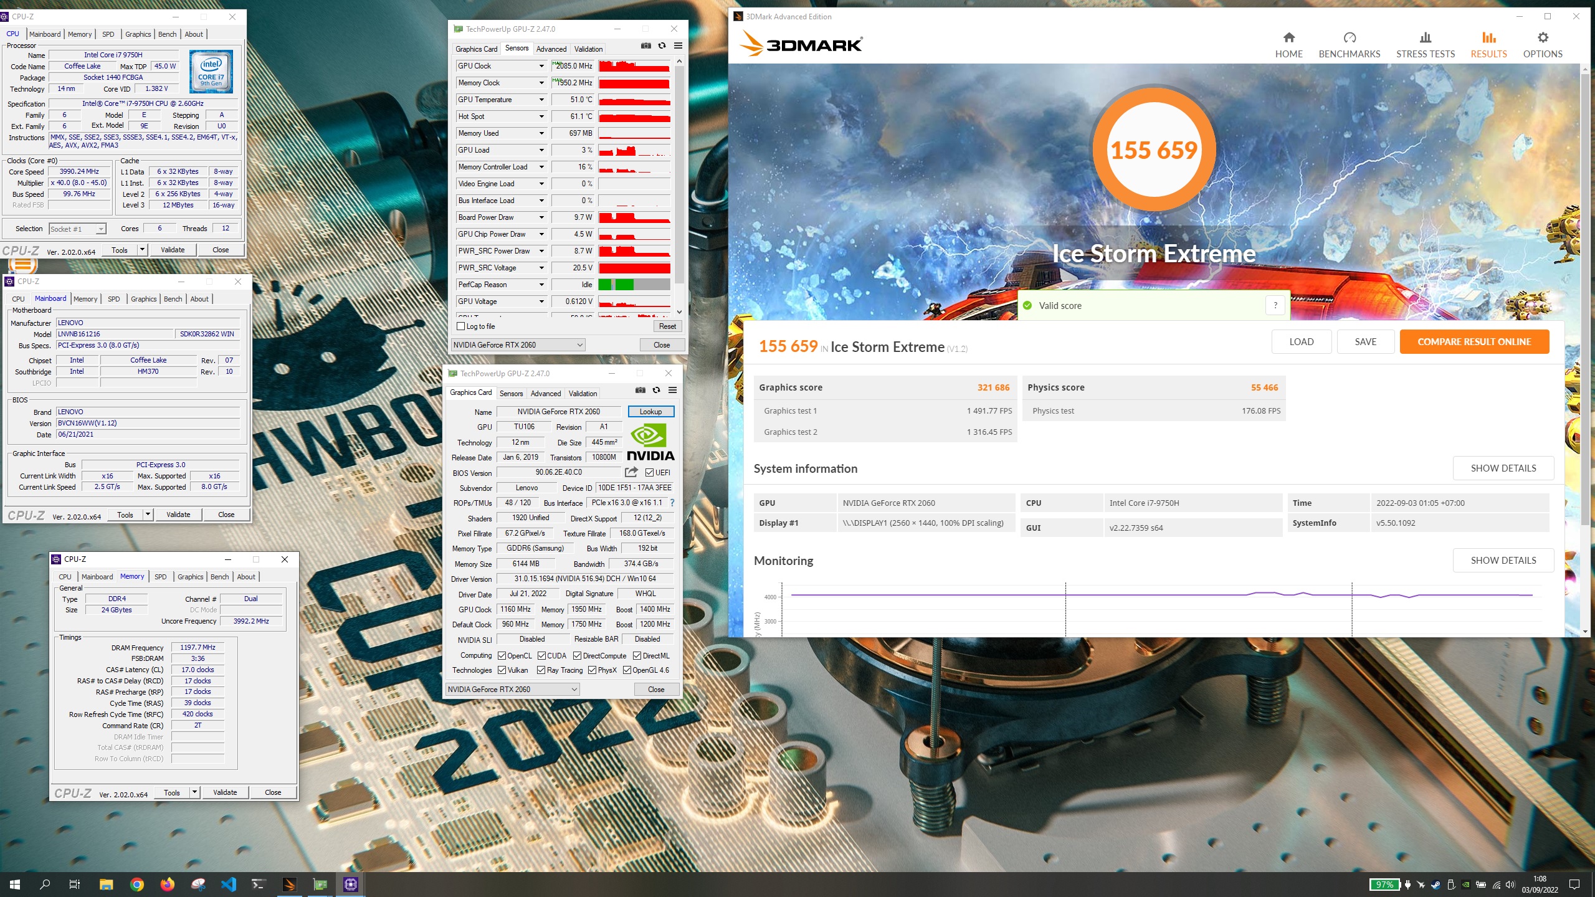Open Bench tab in CPU-Z Mainboard window
The width and height of the screenshot is (1595, 897).
173,299
